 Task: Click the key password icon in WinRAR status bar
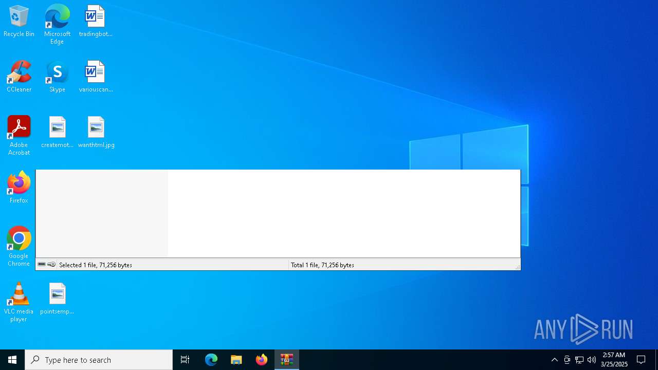pyautogui.click(x=51, y=265)
